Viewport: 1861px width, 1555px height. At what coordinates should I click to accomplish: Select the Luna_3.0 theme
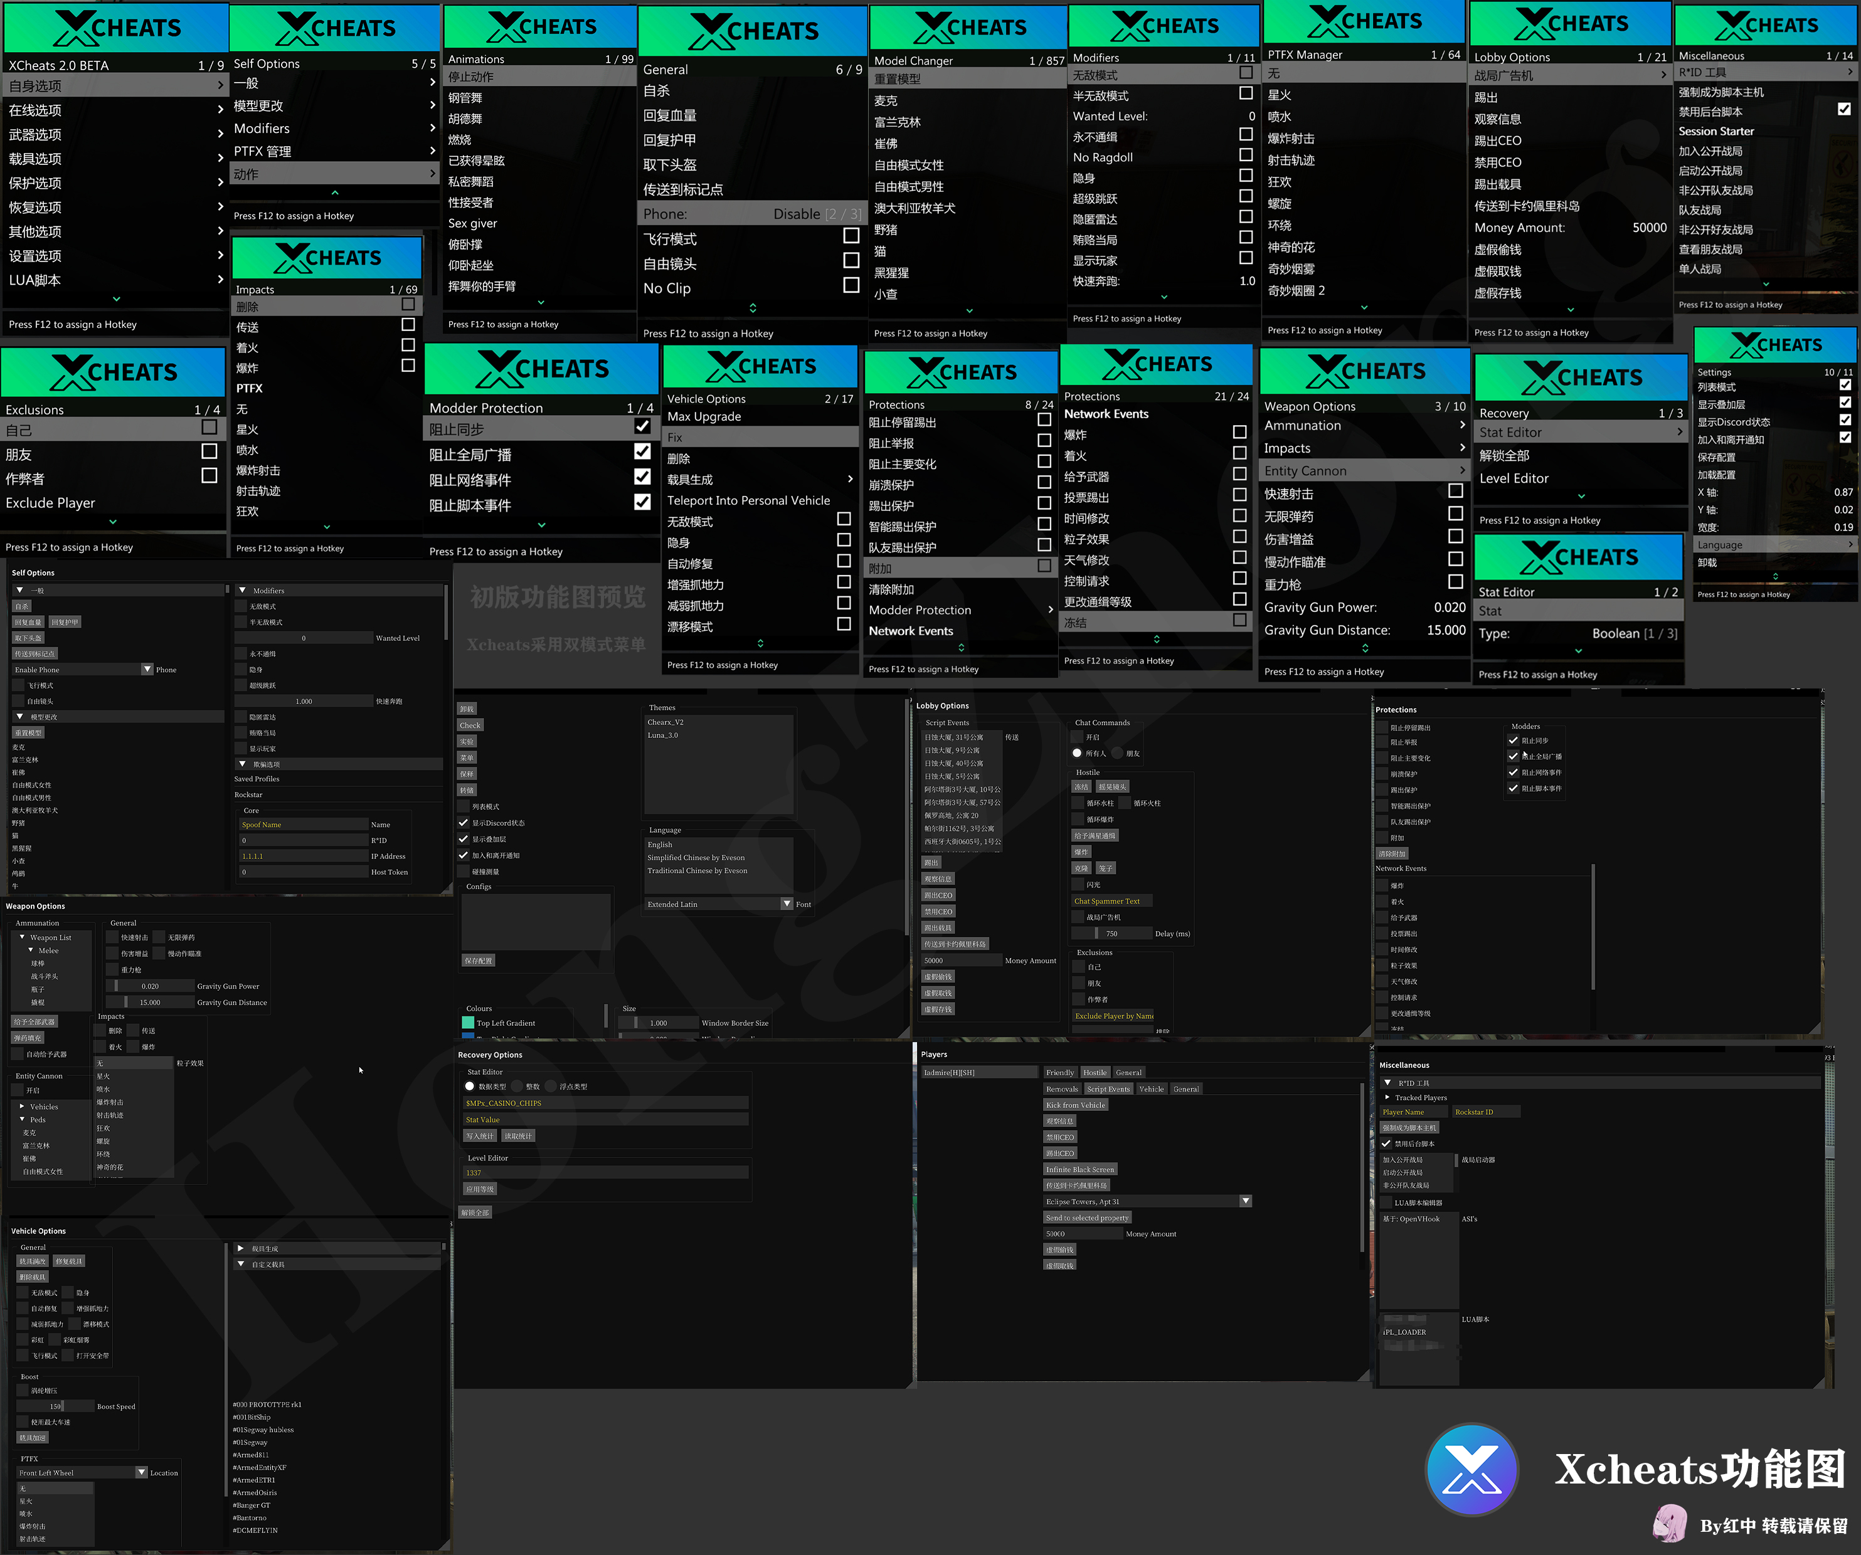[x=663, y=734]
